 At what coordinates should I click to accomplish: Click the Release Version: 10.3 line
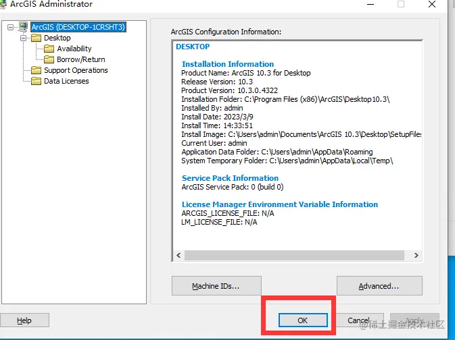tap(217, 82)
